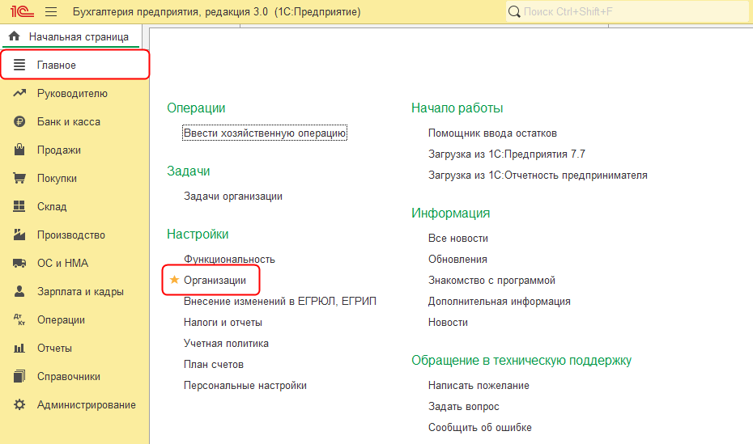Open Загрузка из 1С:Предприятия 7.7
Screen dimensions: 753x444
[507, 154]
